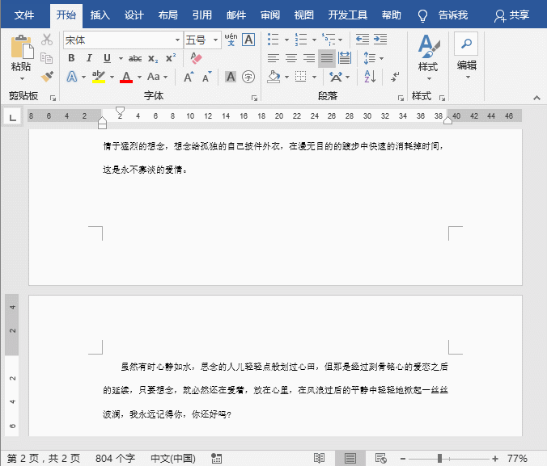This screenshot has height=466, width=547.
Task: Insert numbered list
Action: click(301, 40)
